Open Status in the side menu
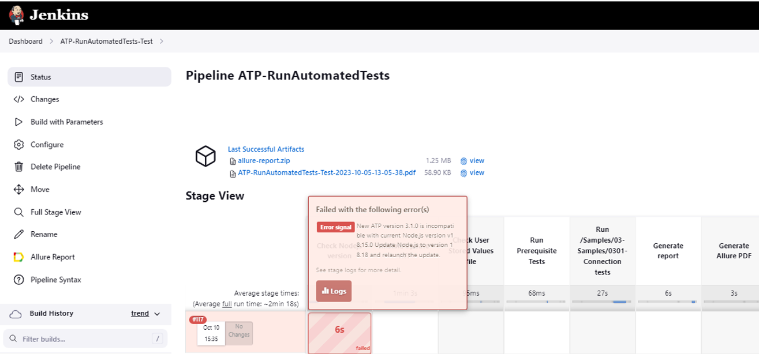Viewport: 759px width, 354px height. click(x=89, y=77)
